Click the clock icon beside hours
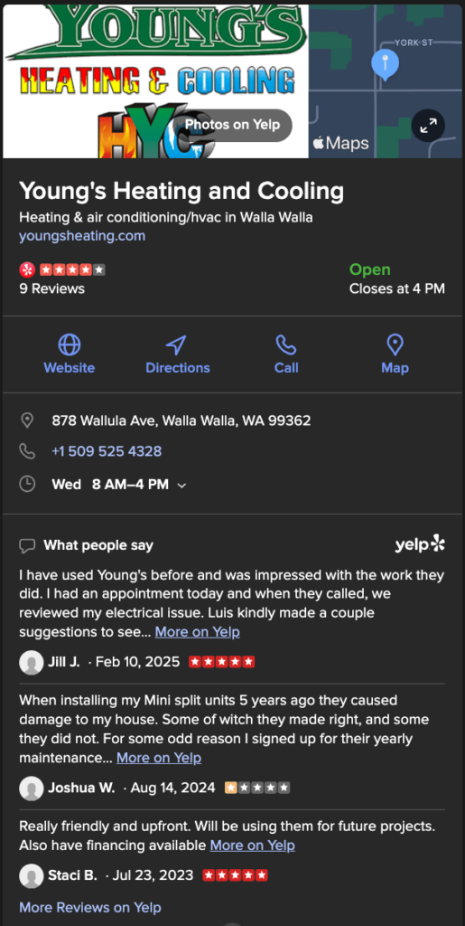The width and height of the screenshot is (465, 926). [x=27, y=485]
